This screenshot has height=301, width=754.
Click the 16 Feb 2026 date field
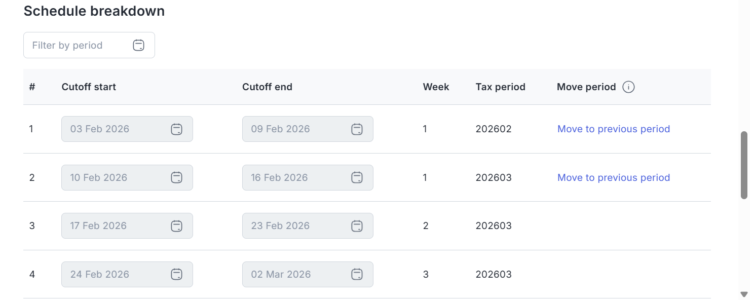click(x=291, y=178)
